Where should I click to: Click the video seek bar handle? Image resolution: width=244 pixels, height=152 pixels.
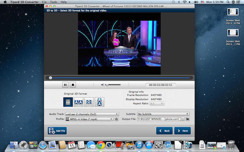[50, 78]
